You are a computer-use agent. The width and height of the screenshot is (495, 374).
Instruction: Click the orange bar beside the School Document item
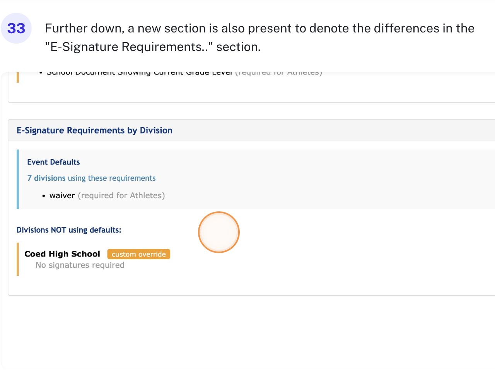[x=18, y=77]
